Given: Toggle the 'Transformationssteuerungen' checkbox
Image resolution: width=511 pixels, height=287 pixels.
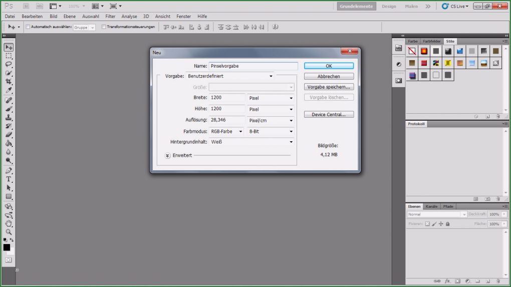Looking at the screenshot, I should click(x=104, y=27).
